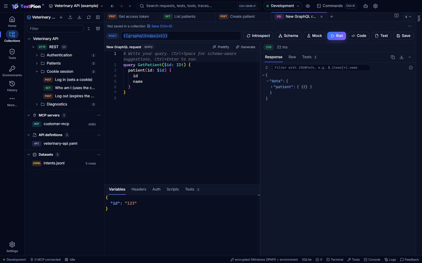The width and height of the screenshot is (422, 263).
Task: Select the customer-mcp server entry
Action: point(64,124)
